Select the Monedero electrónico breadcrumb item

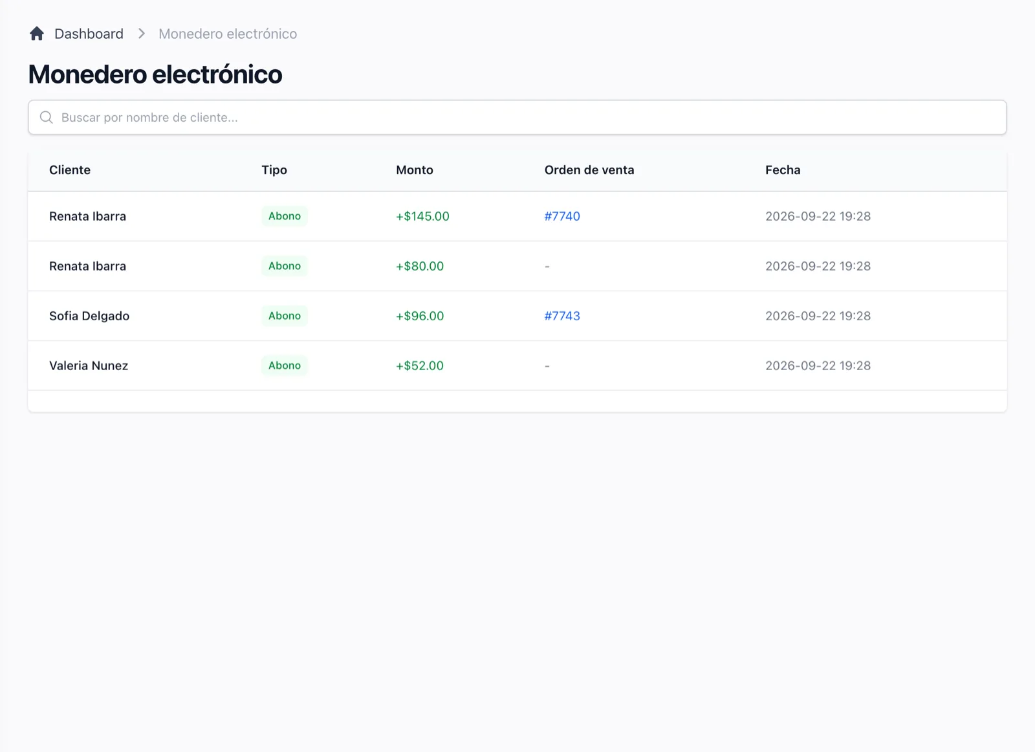[228, 34]
